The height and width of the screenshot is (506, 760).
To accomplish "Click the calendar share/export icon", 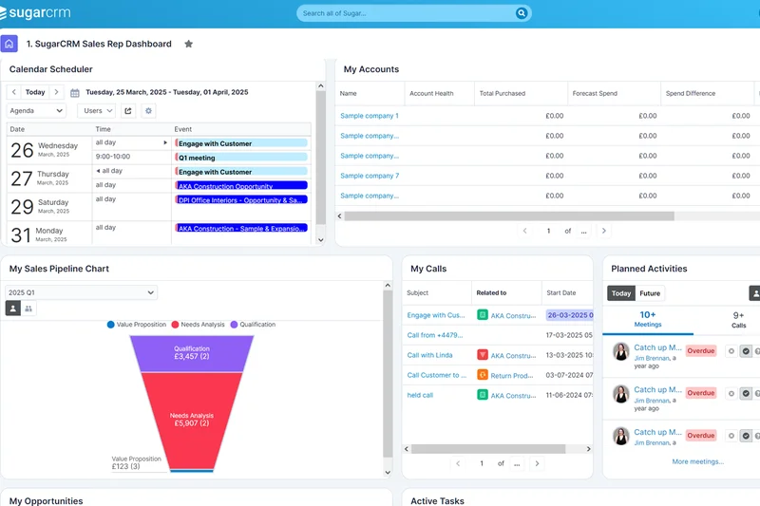I will [x=128, y=111].
